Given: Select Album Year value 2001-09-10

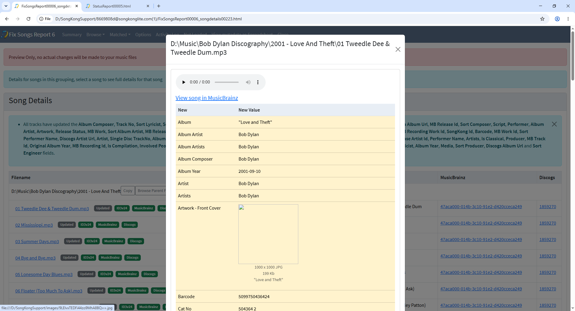Looking at the screenshot, I should [249, 171].
